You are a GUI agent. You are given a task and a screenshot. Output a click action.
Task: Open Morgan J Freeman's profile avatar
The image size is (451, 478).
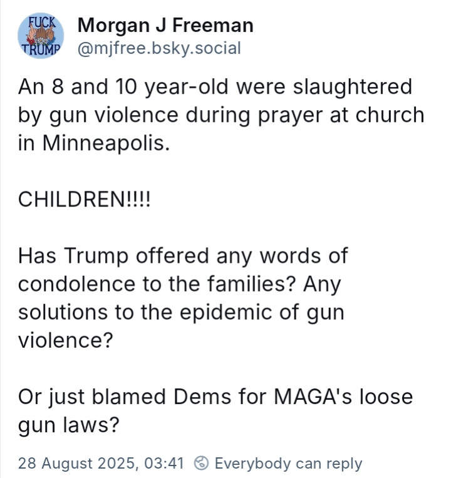click(x=41, y=36)
